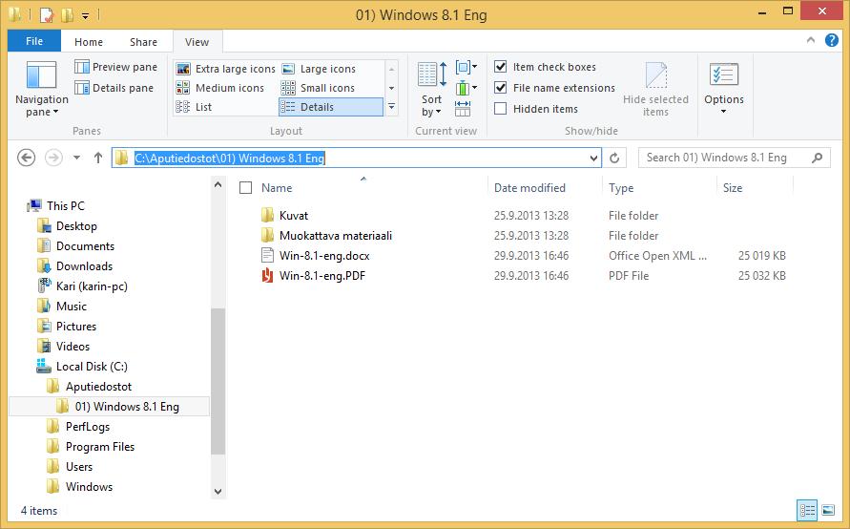Open the Sort by menu
This screenshot has width=850, height=529.
click(431, 89)
